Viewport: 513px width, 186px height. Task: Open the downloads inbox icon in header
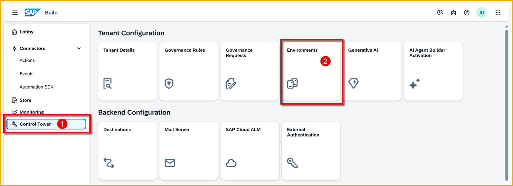coord(453,12)
